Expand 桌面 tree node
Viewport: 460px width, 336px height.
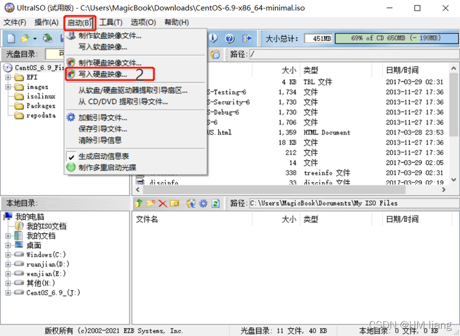(x=8, y=245)
